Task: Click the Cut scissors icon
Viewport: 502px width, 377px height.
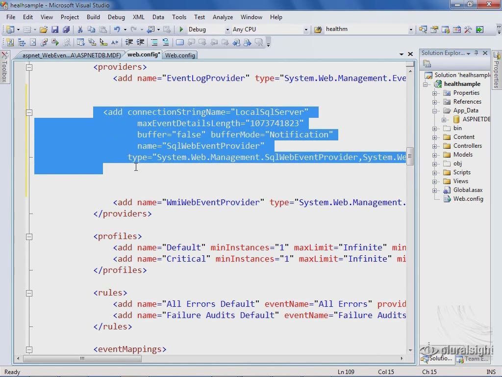Action: pos(80,29)
